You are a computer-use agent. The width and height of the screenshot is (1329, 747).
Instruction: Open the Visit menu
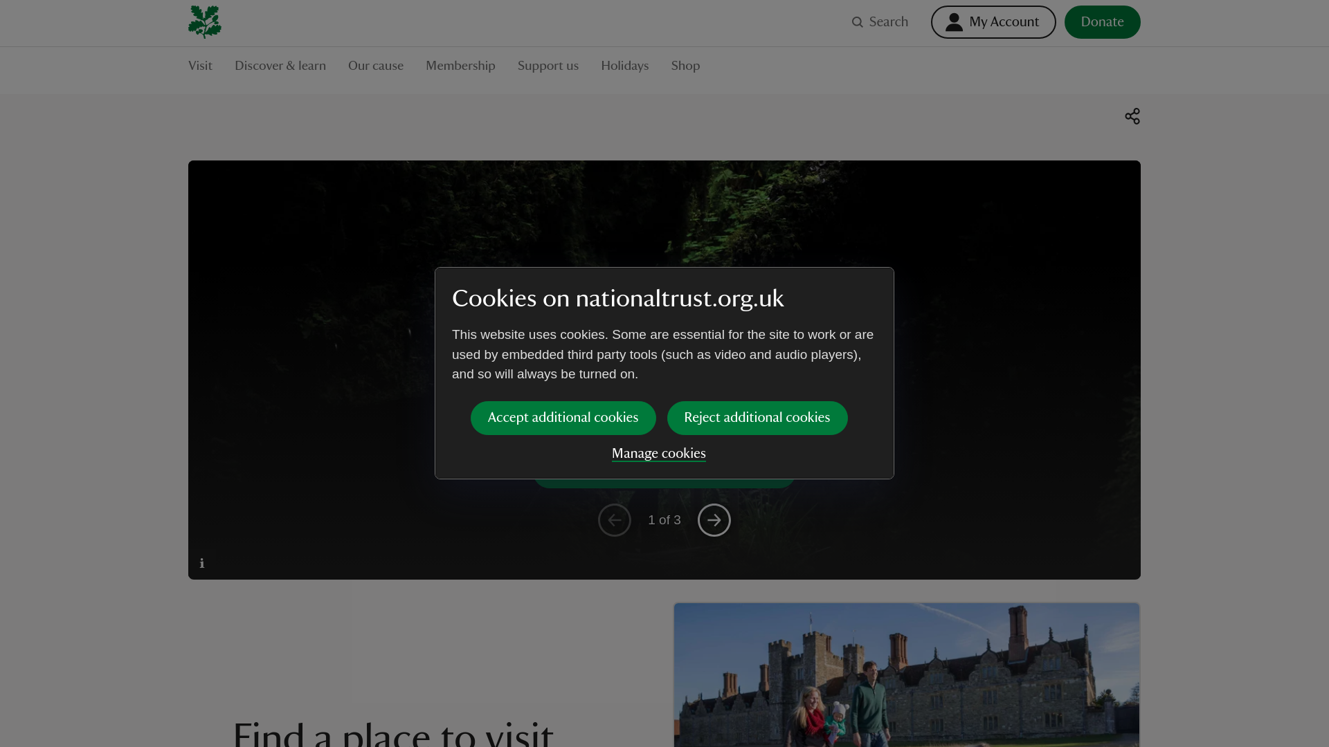(200, 66)
